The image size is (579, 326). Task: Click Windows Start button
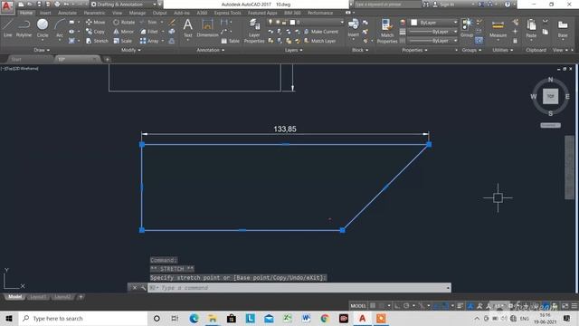pyautogui.click(x=9, y=318)
